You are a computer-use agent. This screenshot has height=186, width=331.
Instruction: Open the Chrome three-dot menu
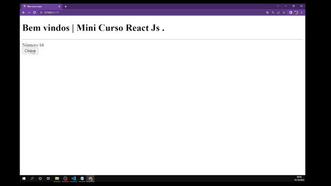coord(302,12)
